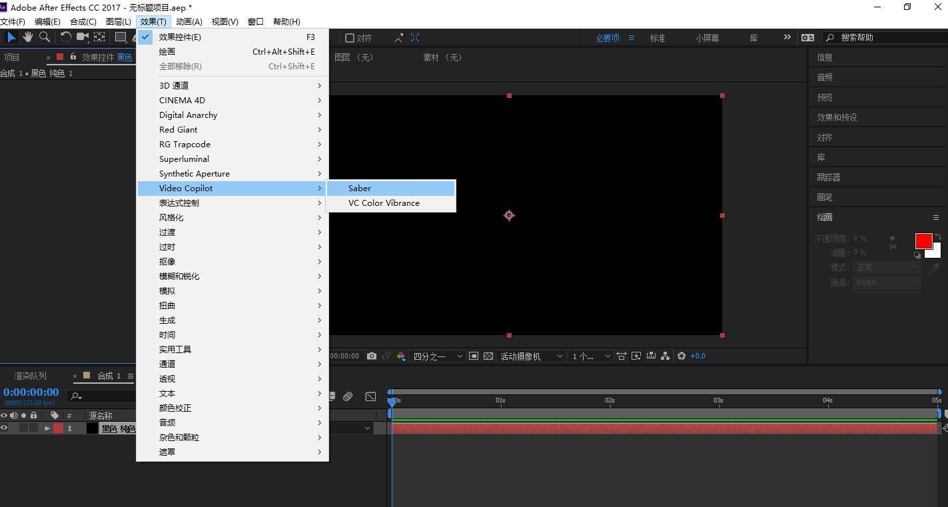This screenshot has width=948, height=507.
Task: Toggle the lock on Effect Controls panel
Action: (x=73, y=57)
